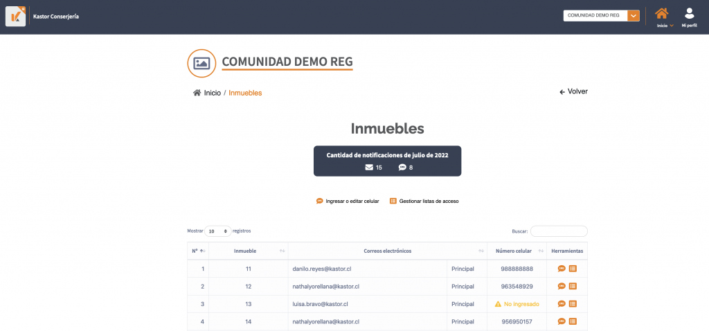Edit cellphone for inmueble 13

pyautogui.click(x=562, y=304)
